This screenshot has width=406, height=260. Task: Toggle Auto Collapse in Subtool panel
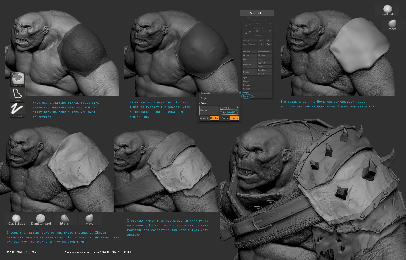(250, 44)
